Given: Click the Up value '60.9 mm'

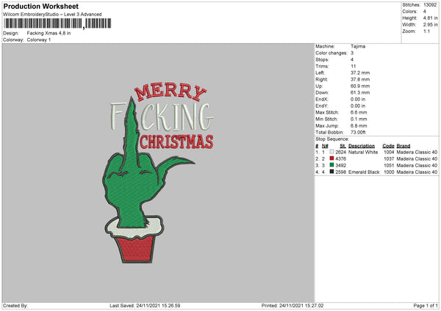Looking at the screenshot, I should tap(360, 86).
